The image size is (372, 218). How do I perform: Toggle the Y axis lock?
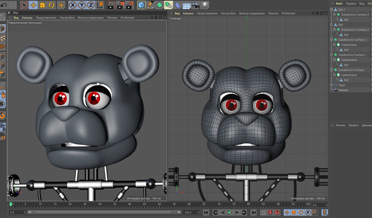coord(82,5)
